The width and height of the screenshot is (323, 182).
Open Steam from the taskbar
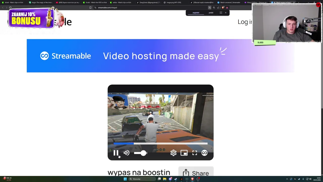coord(176,179)
